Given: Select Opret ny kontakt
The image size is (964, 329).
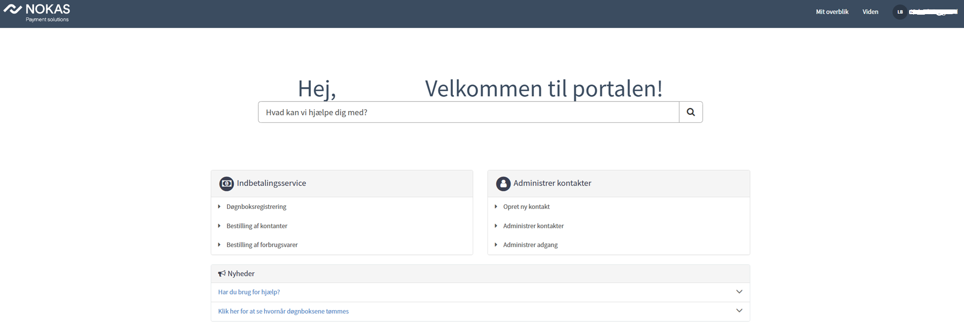Looking at the screenshot, I should (x=526, y=207).
